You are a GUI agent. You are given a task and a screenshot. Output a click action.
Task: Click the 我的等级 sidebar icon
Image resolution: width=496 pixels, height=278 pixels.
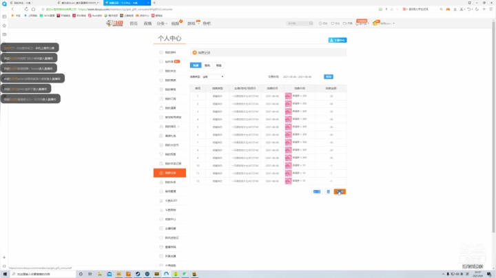pyautogui.click(x=161, y=89)
